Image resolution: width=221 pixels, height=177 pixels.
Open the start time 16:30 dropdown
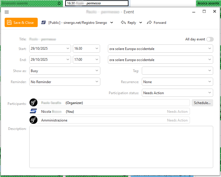[x=86, y=49]
